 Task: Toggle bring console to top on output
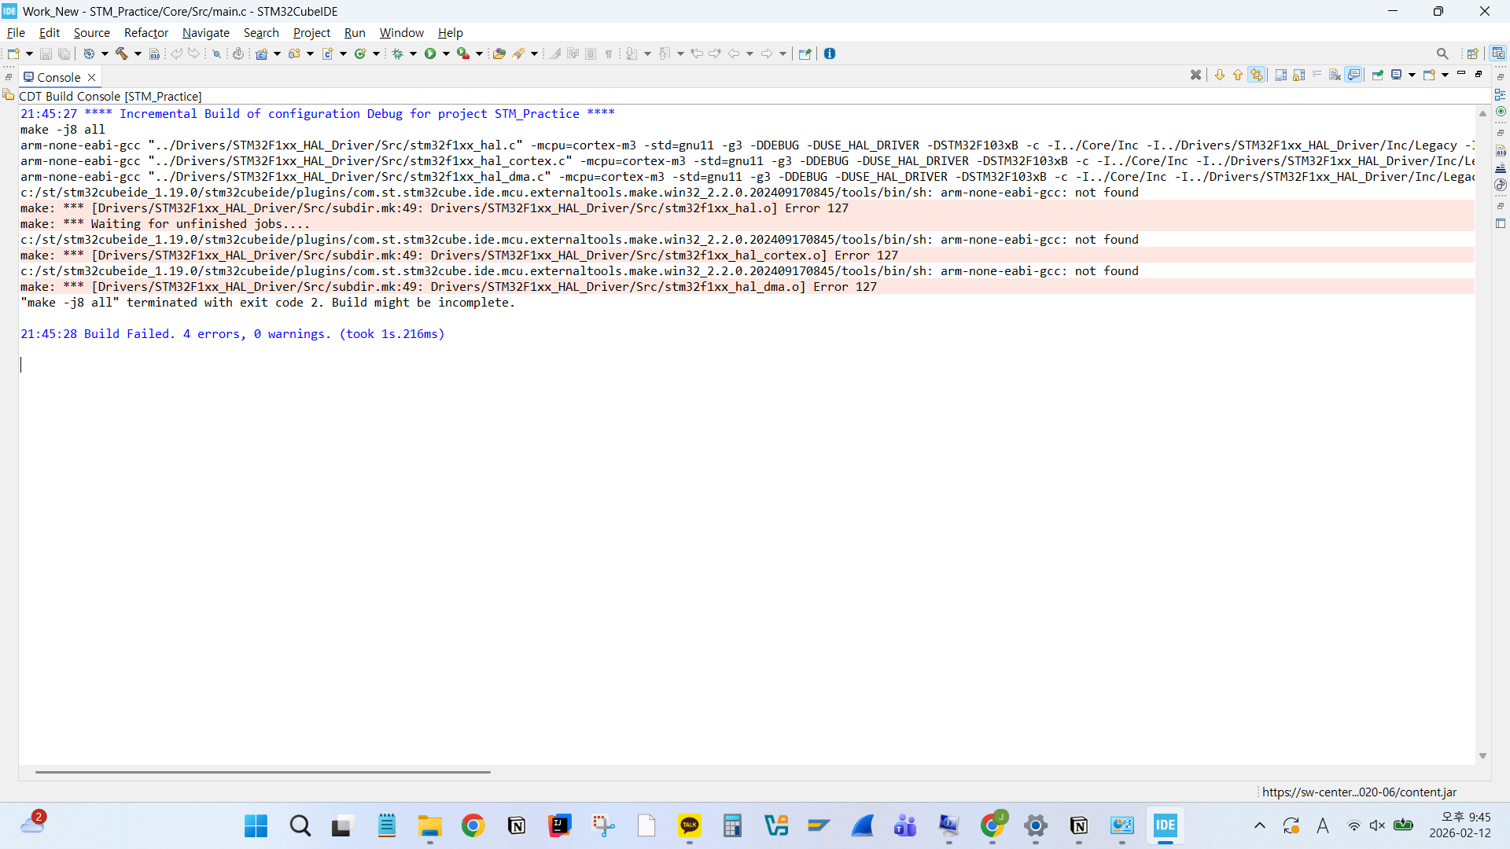[x=1353, y=75]
